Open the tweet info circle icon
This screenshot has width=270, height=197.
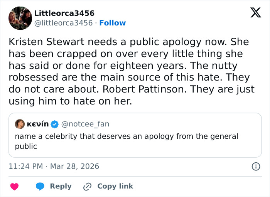pyautogui.click(x=255, y=167)
